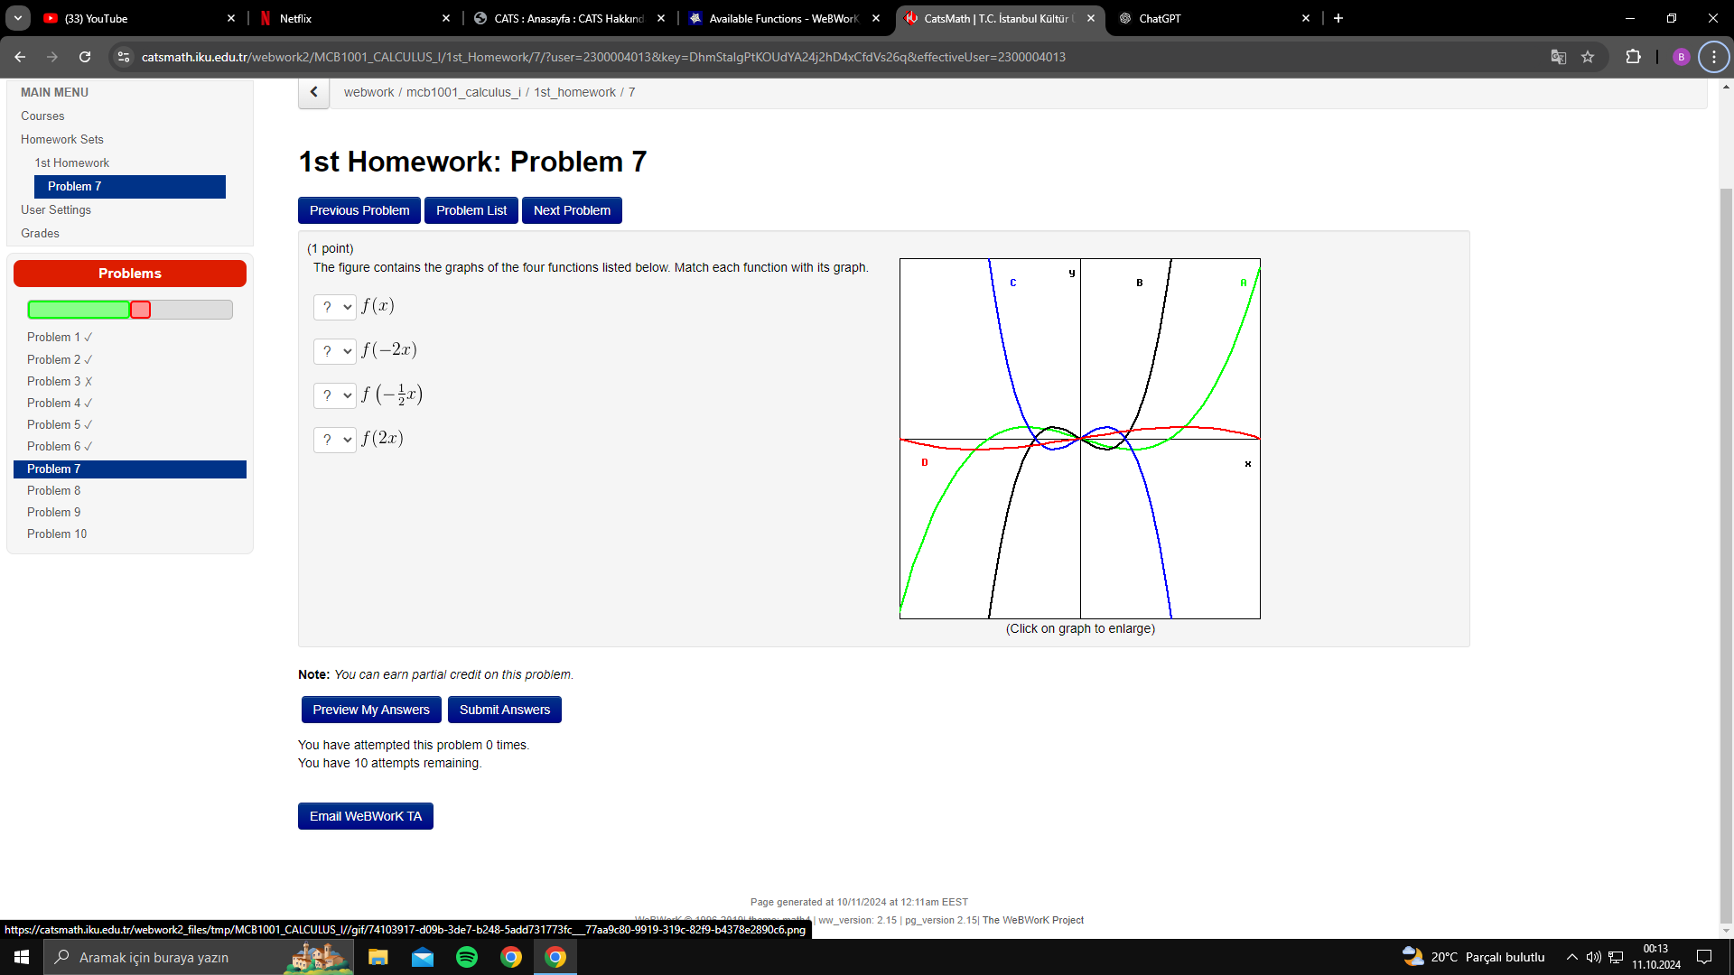Open the site information icon in address bar
The height and width of the screenshot is (975, 1734).
coord(124,57)
